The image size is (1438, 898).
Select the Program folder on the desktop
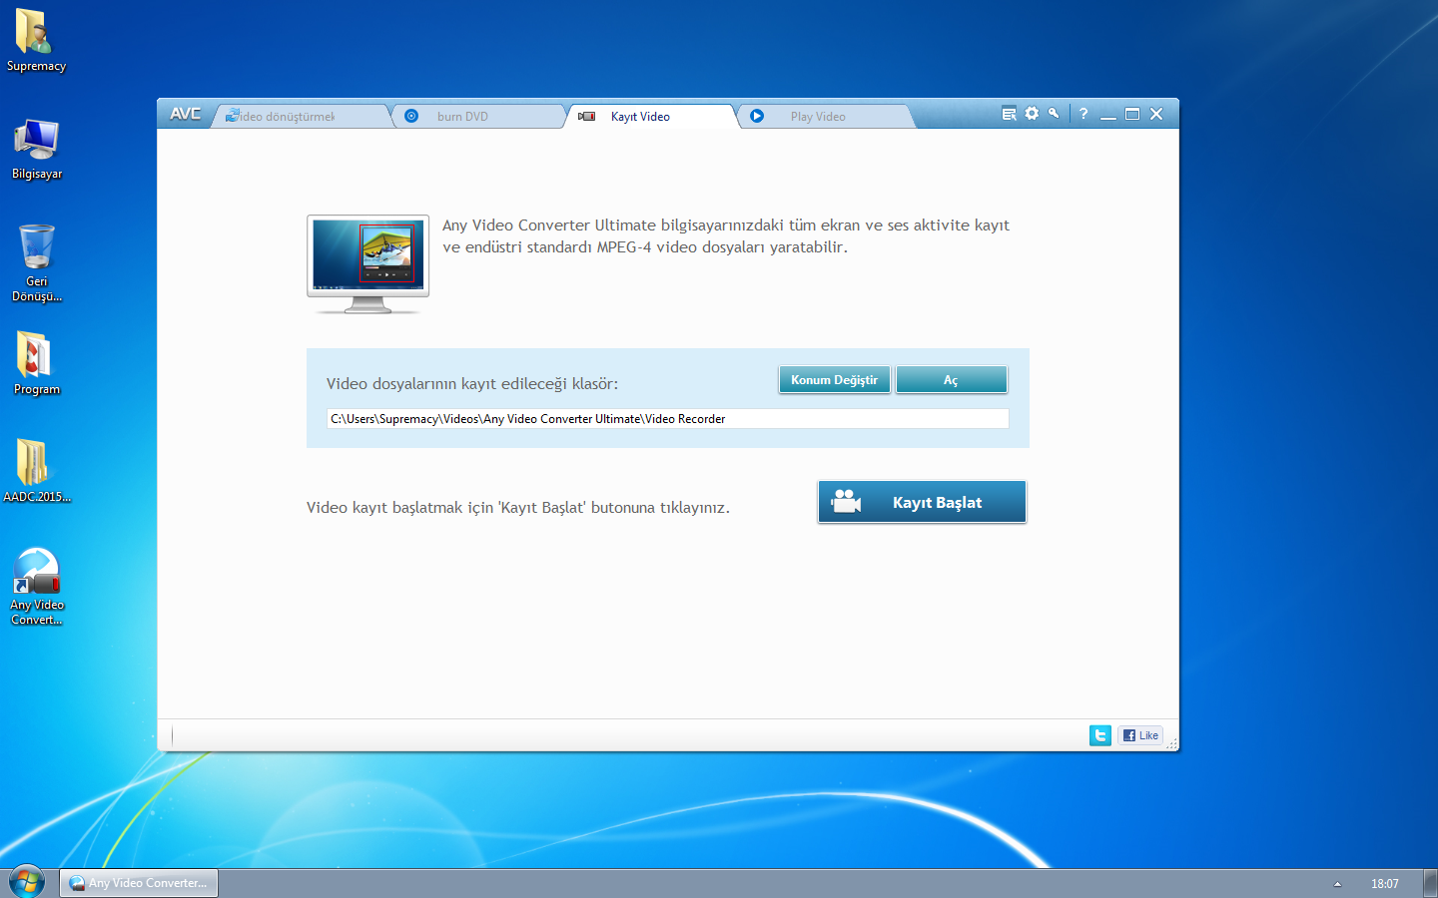coord(37,363)
